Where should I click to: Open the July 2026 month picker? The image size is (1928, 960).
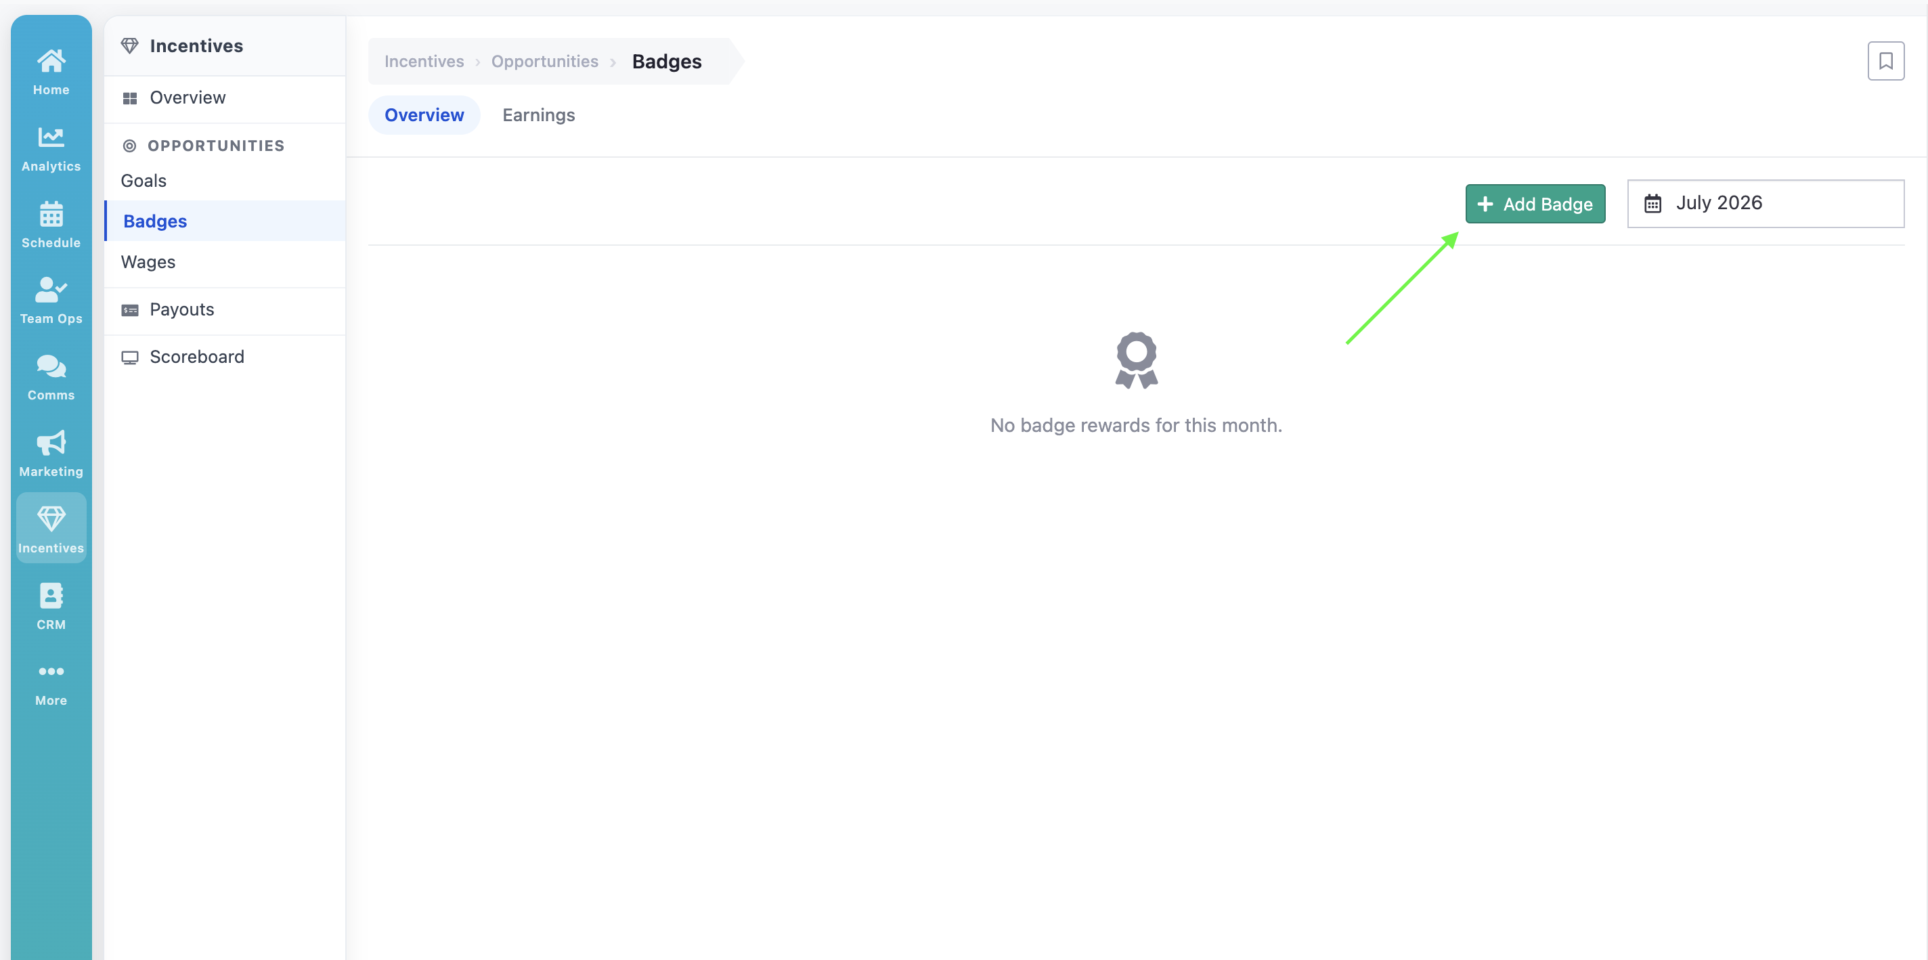1766,204
